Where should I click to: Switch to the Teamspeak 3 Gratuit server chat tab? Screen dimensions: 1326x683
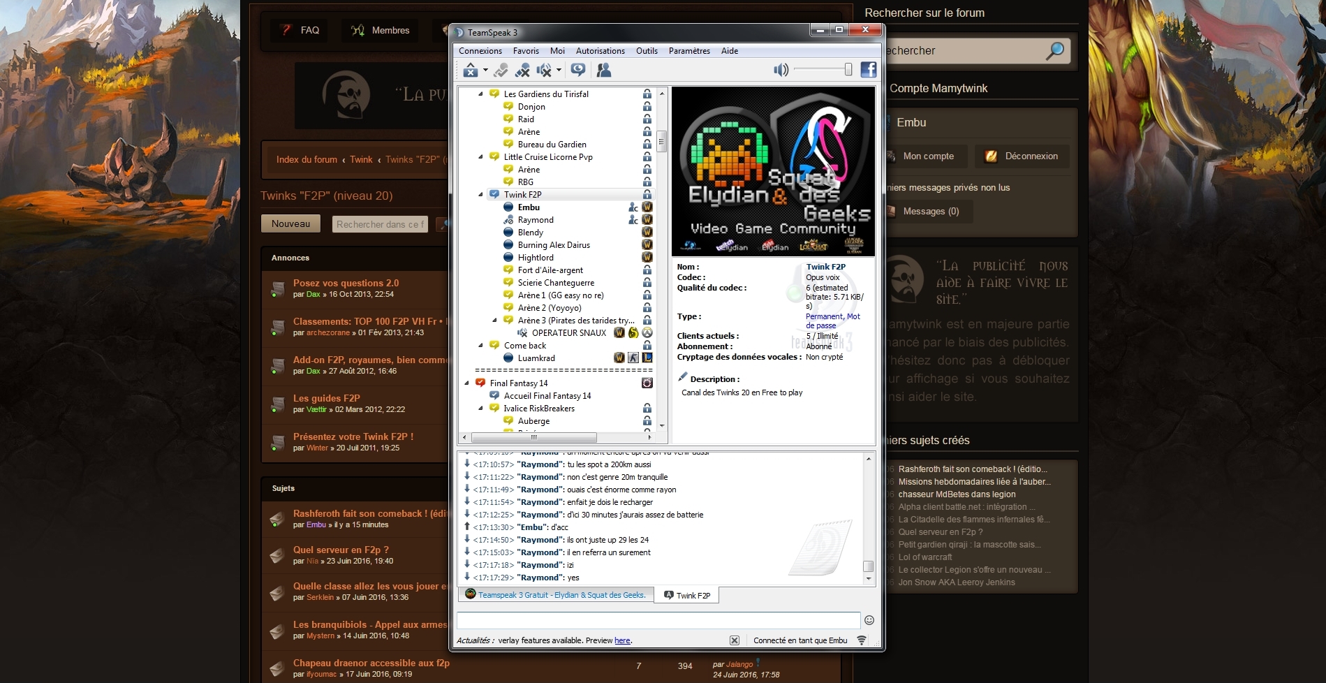[x=556, y=595]
